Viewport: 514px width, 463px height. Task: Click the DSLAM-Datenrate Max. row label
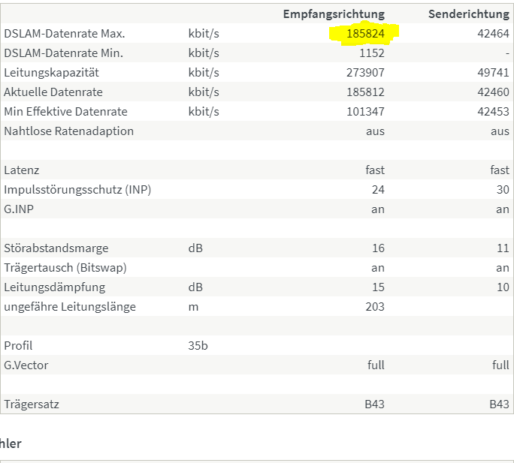pos(65,34)
